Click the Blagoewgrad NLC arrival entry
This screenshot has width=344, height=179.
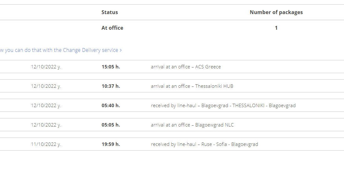(x=193, y=125)
